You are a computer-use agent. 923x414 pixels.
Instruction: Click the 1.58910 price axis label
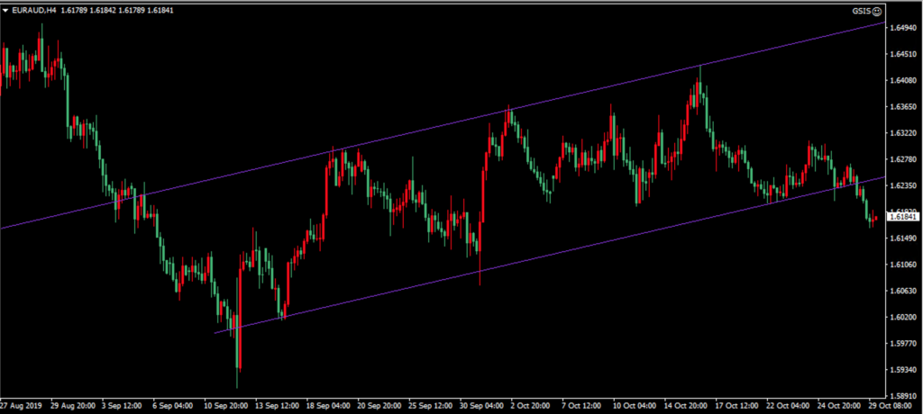point(903,396)
